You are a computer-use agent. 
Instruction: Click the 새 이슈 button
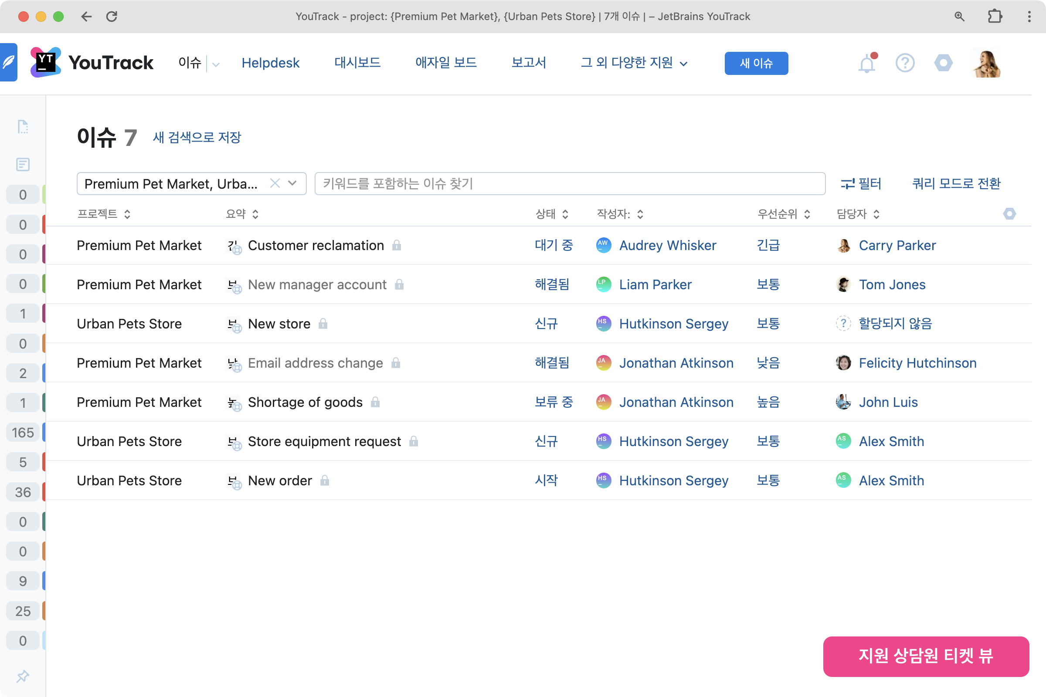(x=756, y=63)
